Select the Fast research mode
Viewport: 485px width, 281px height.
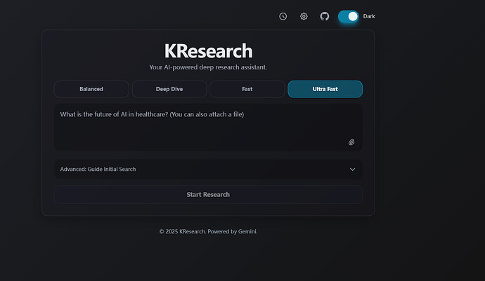click(x=247, y=89)
